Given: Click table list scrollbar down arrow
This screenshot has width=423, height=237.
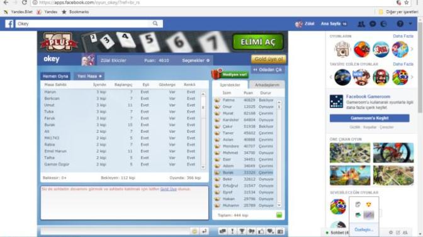Looking at the screenshot, I should pos(203,167).
